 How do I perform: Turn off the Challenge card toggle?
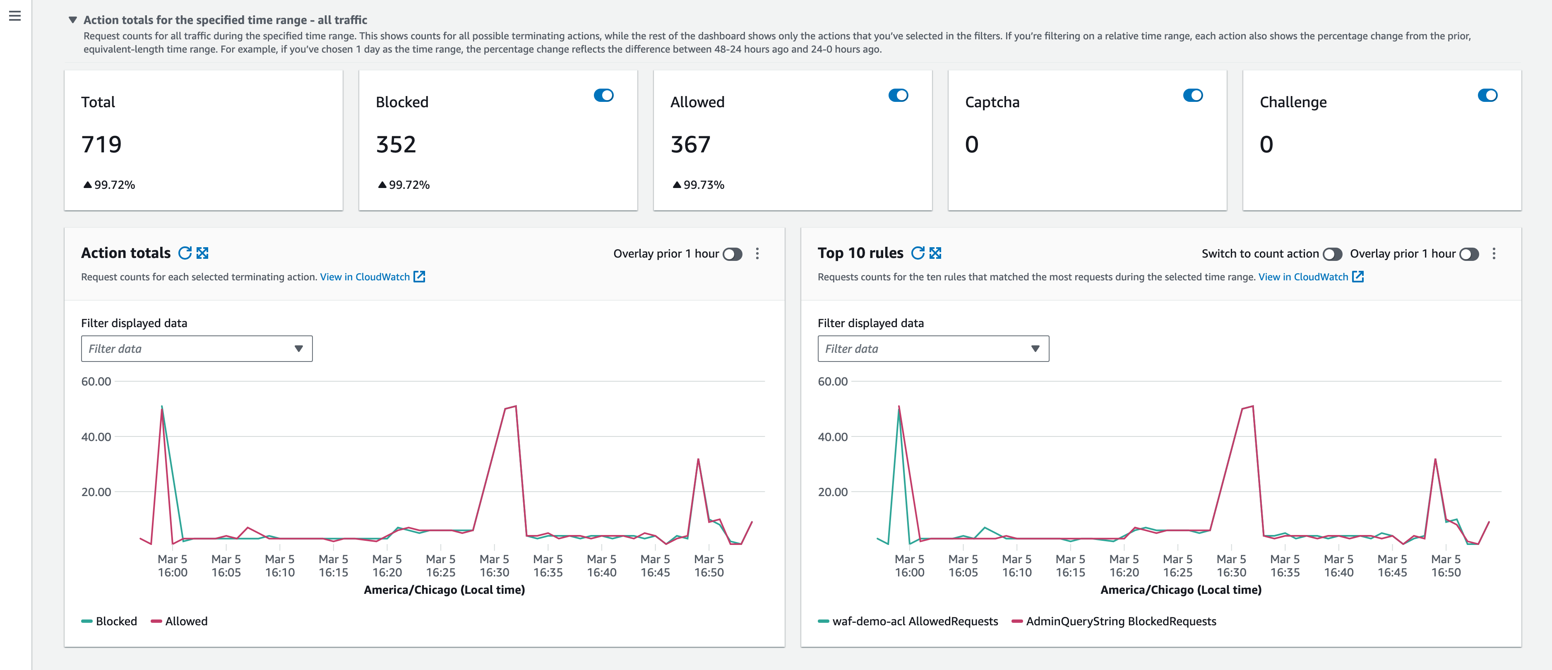[1488, 95]
